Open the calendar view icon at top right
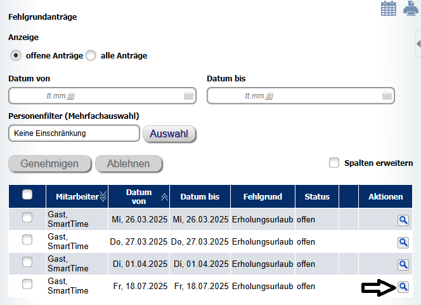Viewport: 421px width, 305px height. point(388,8)
